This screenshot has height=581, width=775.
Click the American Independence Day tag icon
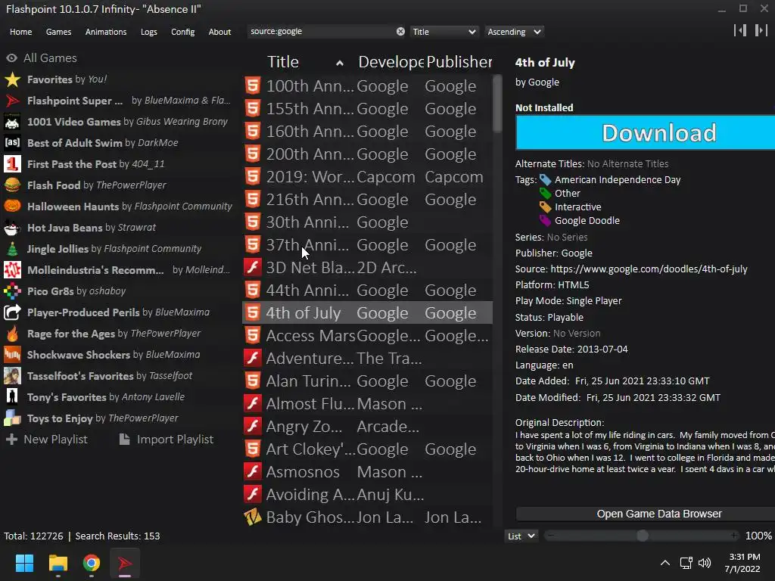pos(545,180)
